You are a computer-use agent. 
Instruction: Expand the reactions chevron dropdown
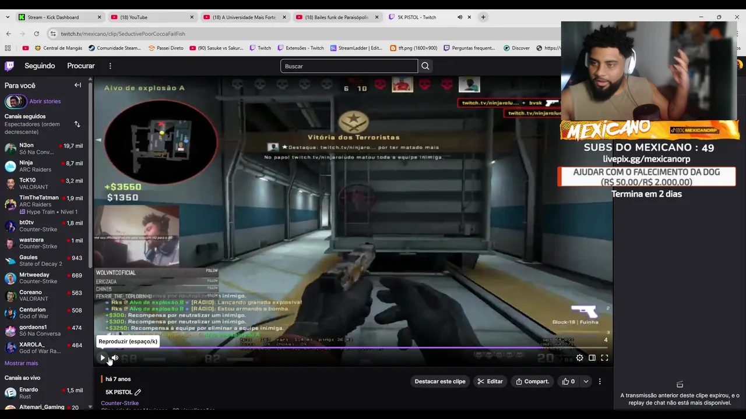pos(586,382)
